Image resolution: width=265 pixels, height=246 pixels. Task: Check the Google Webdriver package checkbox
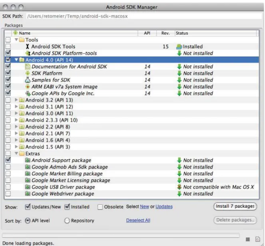pos(8,194)
